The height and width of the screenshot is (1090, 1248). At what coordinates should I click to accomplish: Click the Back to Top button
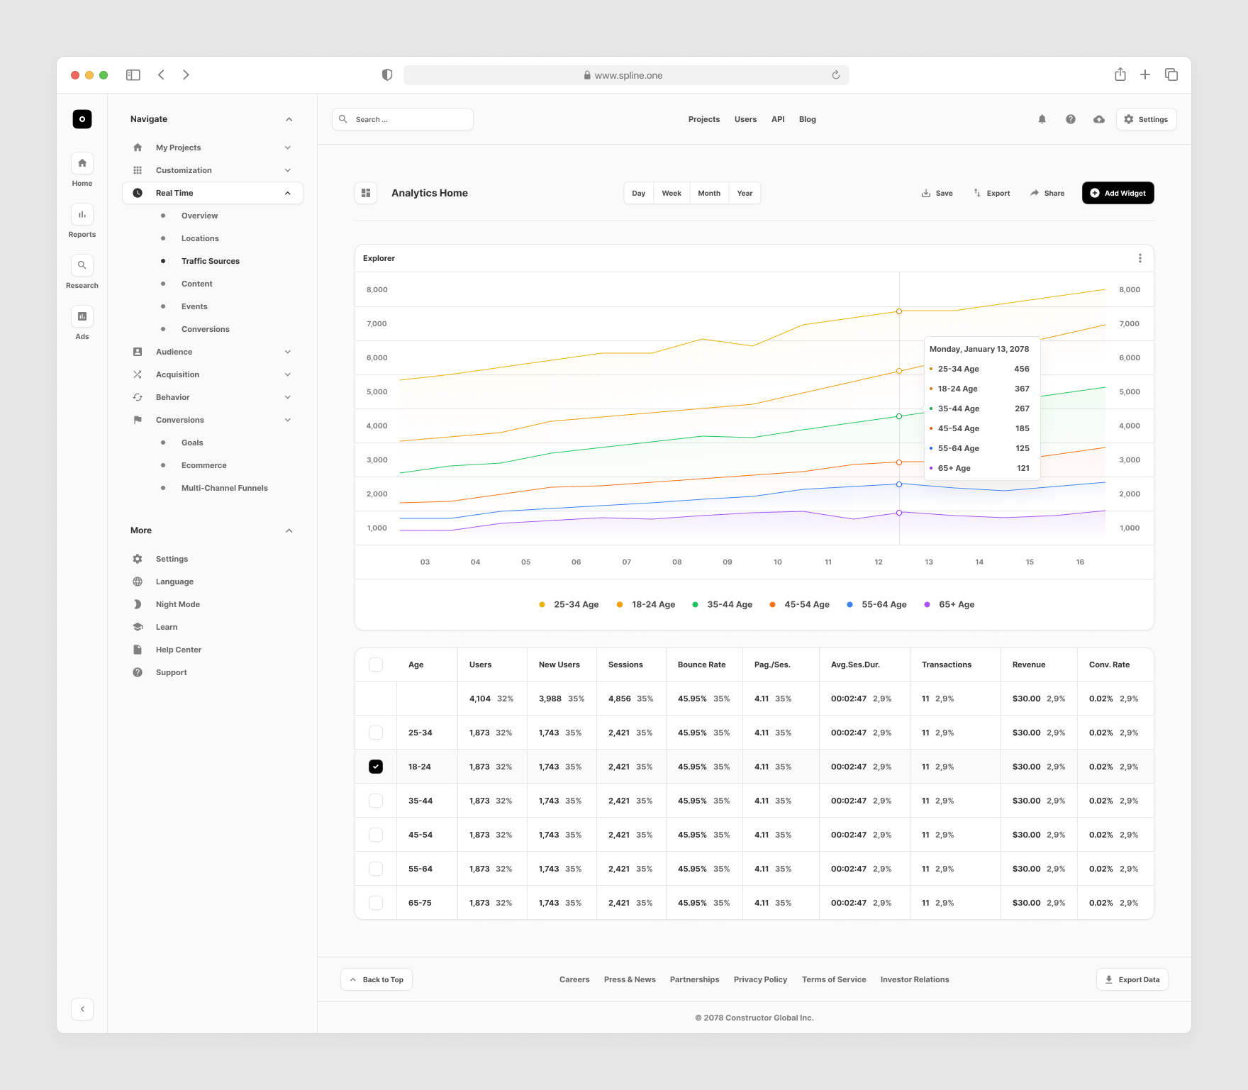point(377,979)
